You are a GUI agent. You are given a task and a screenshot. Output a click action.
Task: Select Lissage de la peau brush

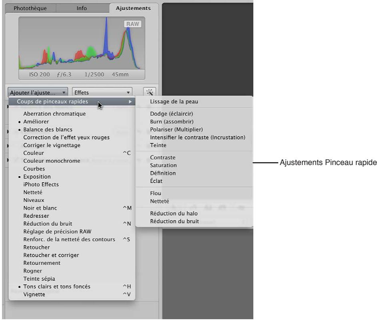coord(194,102)
